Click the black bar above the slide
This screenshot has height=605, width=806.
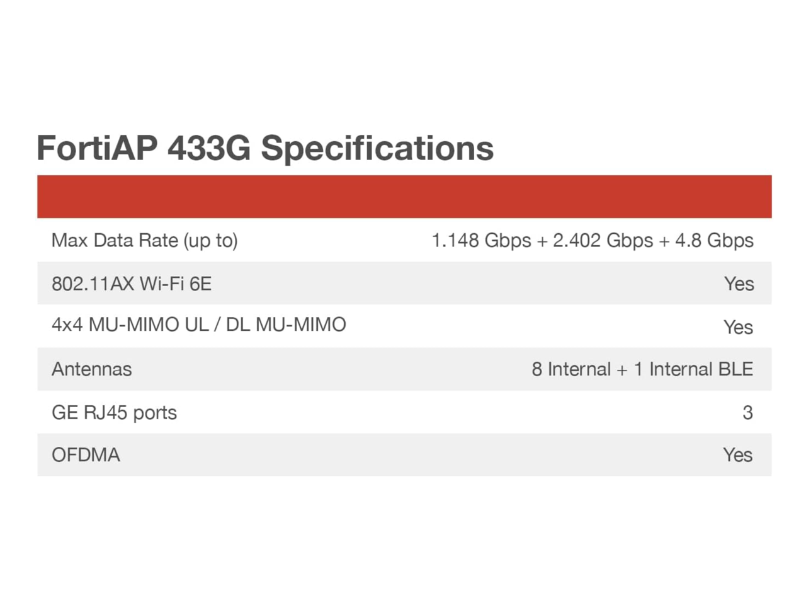[x=403, y=43]
